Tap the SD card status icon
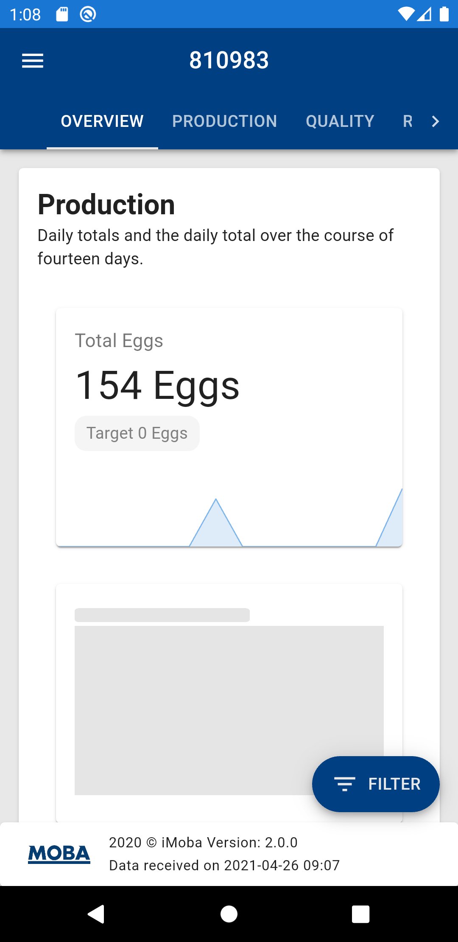Screen dimensions: 458x942 tap(62, 14)
